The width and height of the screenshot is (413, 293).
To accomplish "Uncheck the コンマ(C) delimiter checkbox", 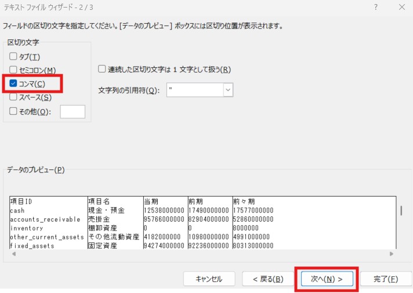I will (x=13, y=84).
